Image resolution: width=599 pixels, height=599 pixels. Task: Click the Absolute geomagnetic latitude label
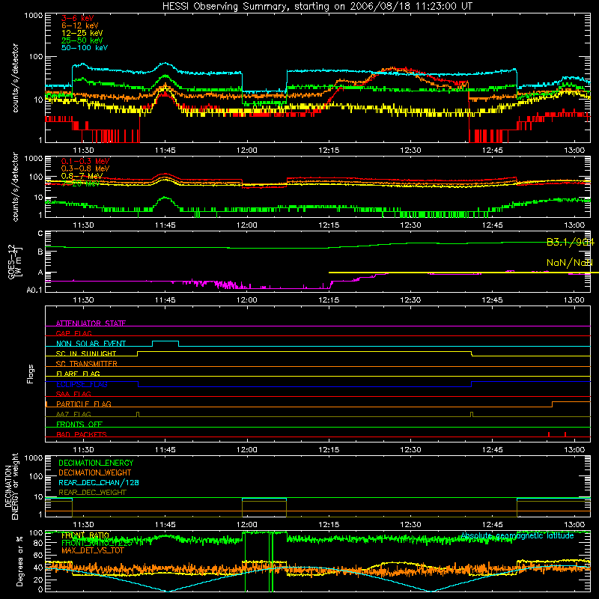pos(517,536)
